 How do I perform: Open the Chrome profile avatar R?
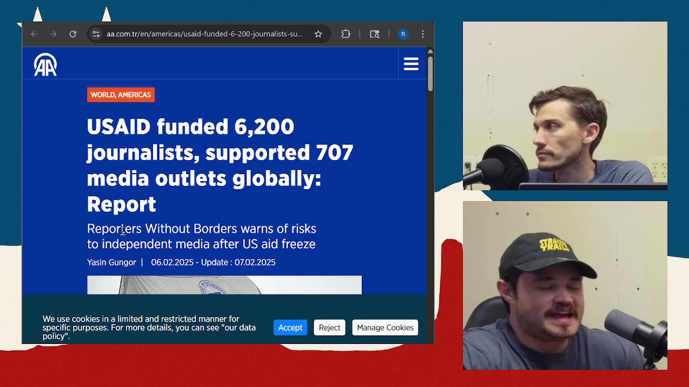tap(403, 34)
